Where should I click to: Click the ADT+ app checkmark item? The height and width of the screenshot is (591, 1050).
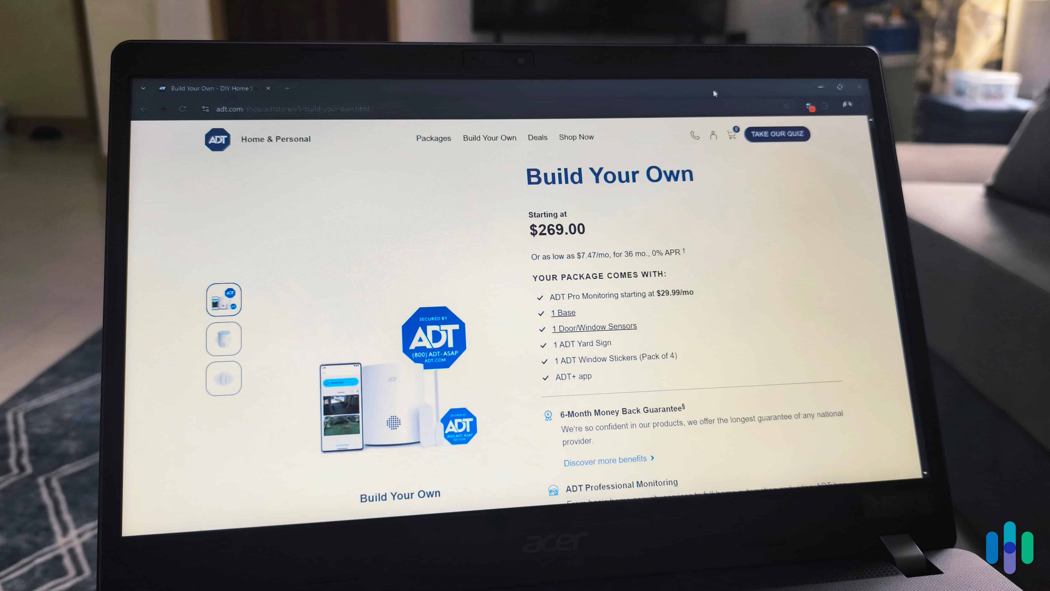573,376
